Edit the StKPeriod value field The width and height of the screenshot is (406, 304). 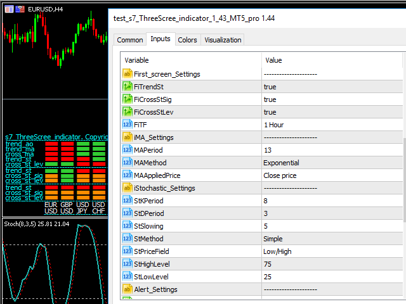pyautogui.click(x=330, y=201)
